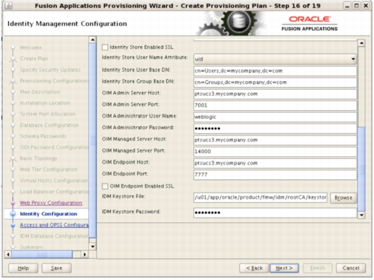The image size is (374, 280).
Task: Enable the Identity Store Enabled SSL checkbox
Action: [105, 47]
